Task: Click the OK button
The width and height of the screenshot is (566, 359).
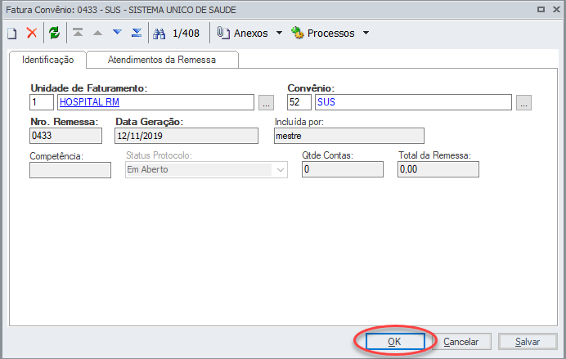Action: point(395,341)
